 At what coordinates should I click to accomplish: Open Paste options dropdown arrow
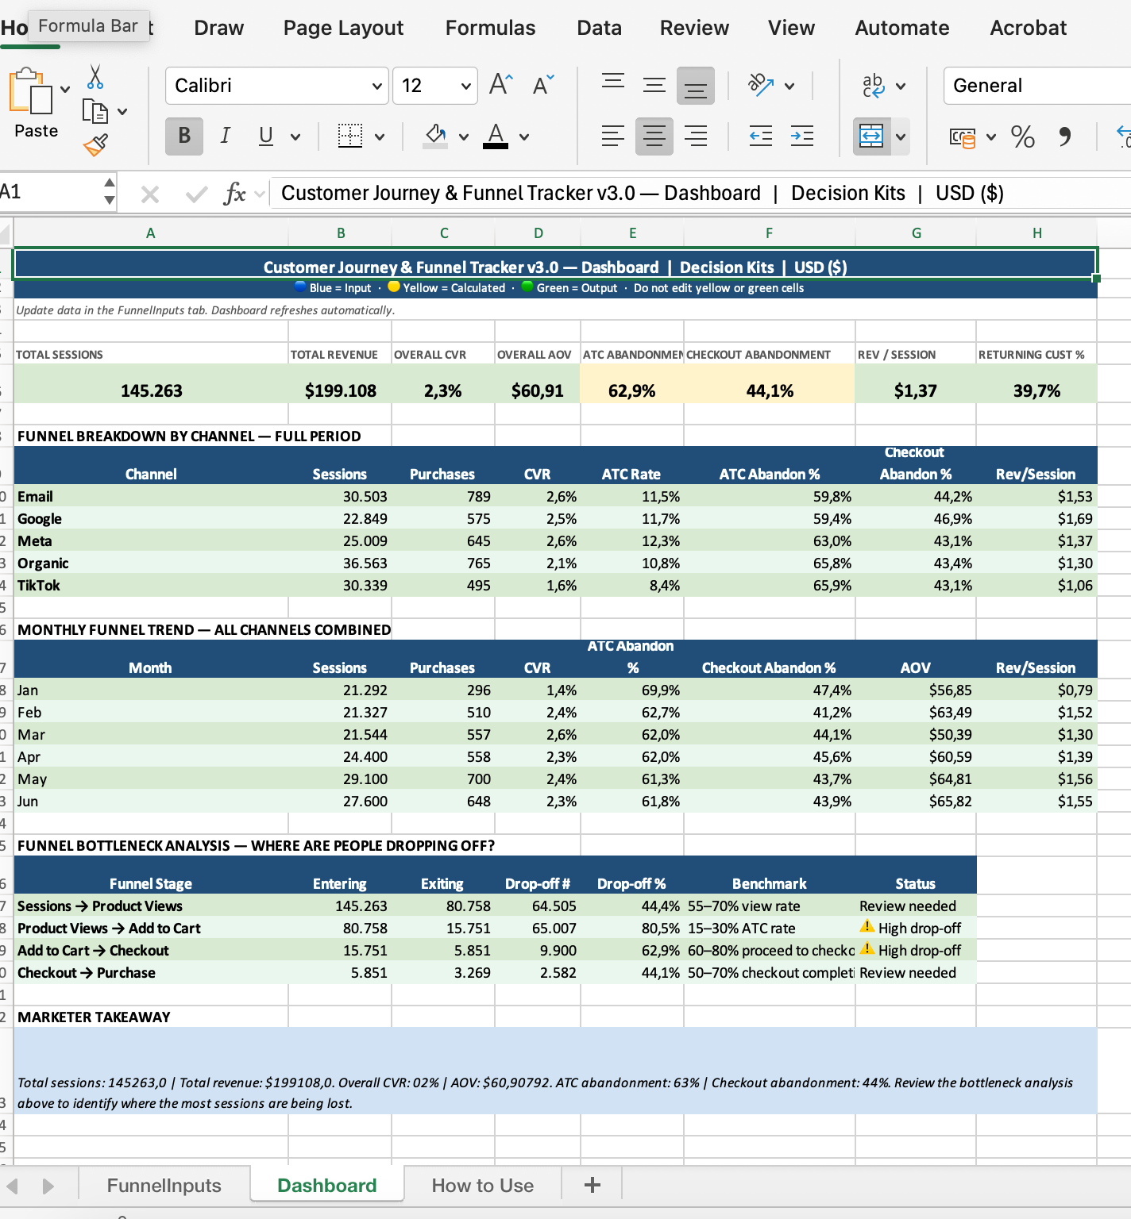(65, 89)
